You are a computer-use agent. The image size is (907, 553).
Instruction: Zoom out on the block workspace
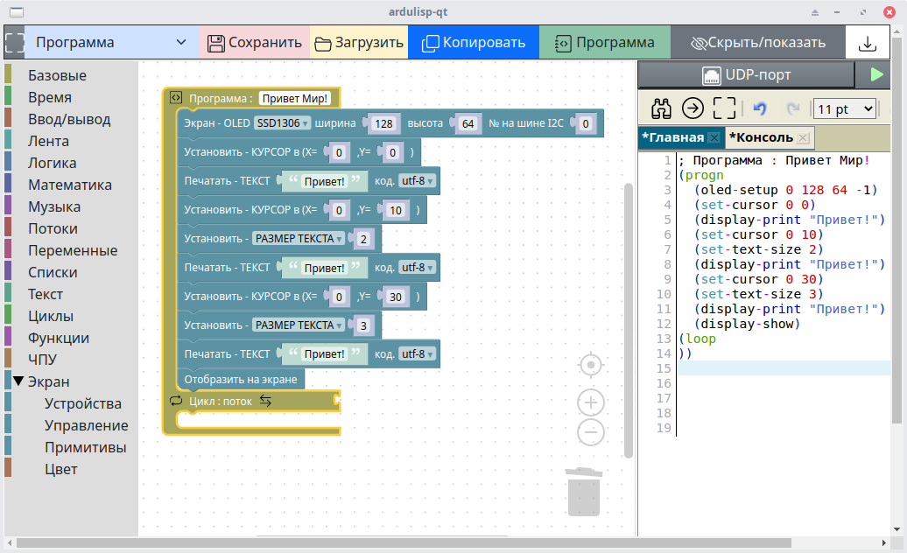[x=592, y=431]
